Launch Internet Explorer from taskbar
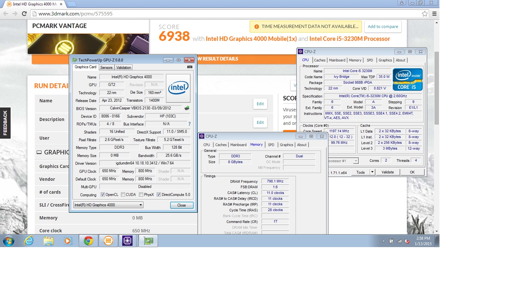The image size is (525, 296). click(29, 241)
